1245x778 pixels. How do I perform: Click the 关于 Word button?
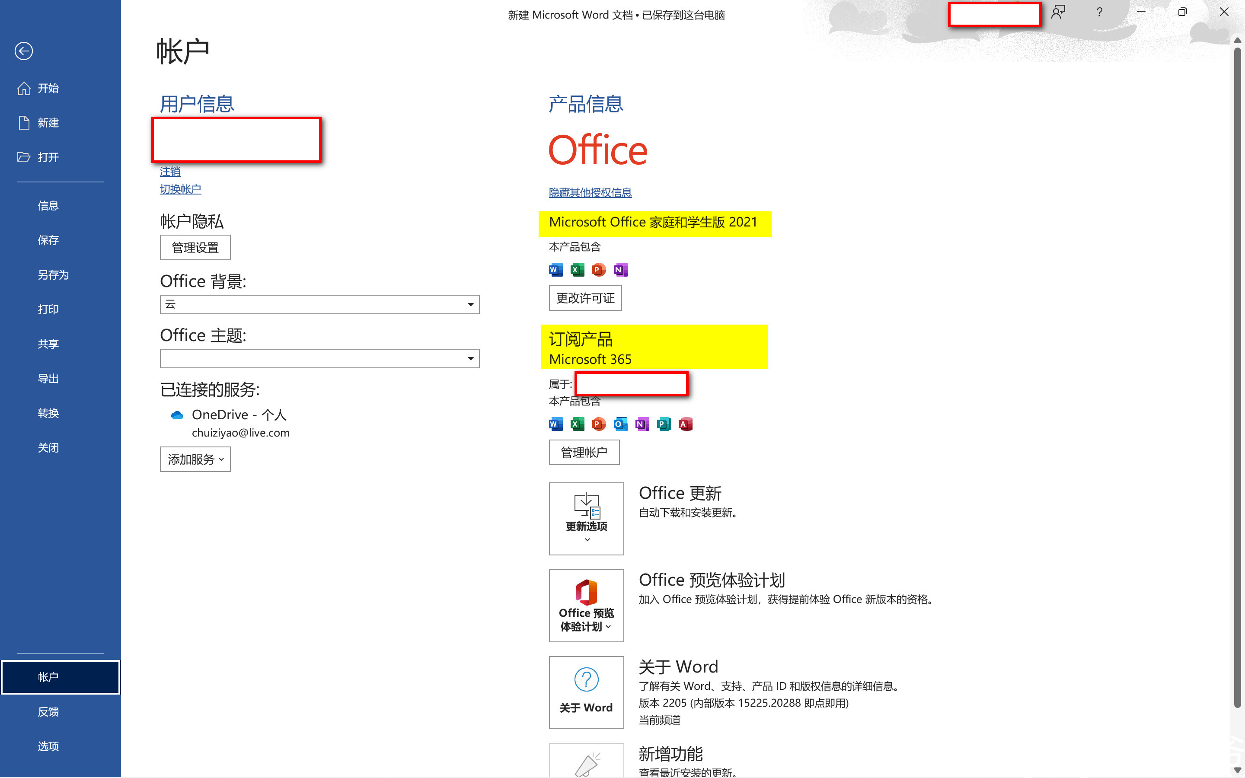coord(587,692)
